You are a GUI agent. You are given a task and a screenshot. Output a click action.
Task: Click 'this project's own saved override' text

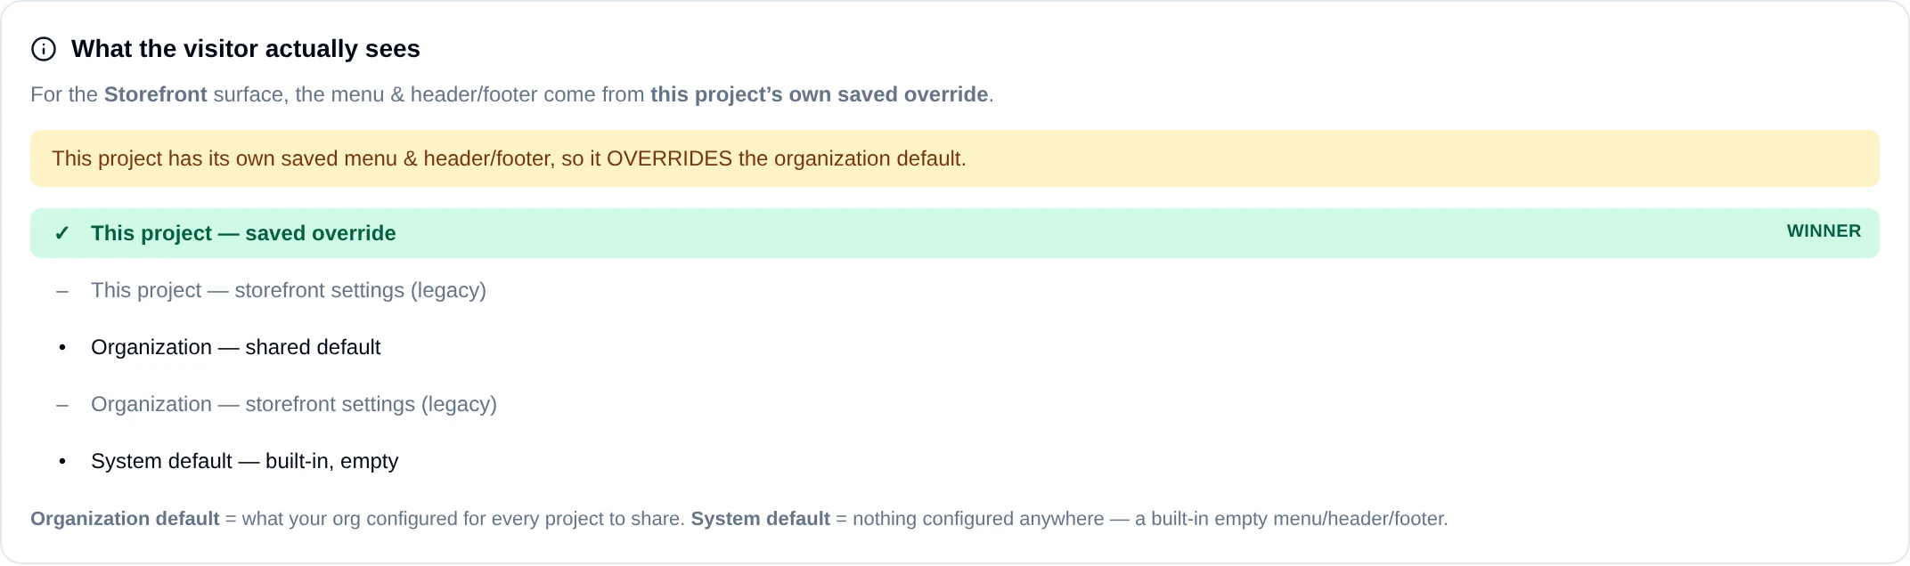tap(820, 94)
